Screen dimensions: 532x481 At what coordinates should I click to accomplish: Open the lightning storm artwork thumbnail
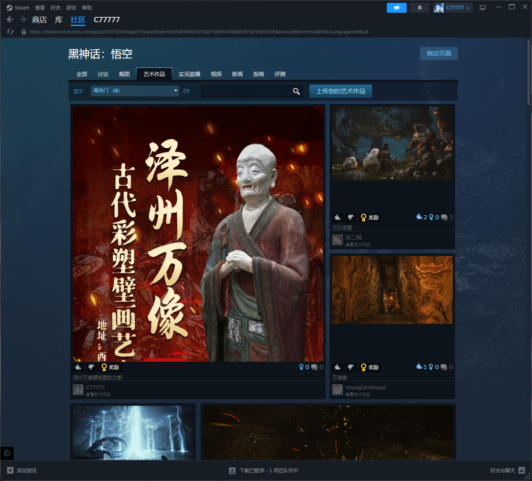pyautogui.click(x=134, y=432)
